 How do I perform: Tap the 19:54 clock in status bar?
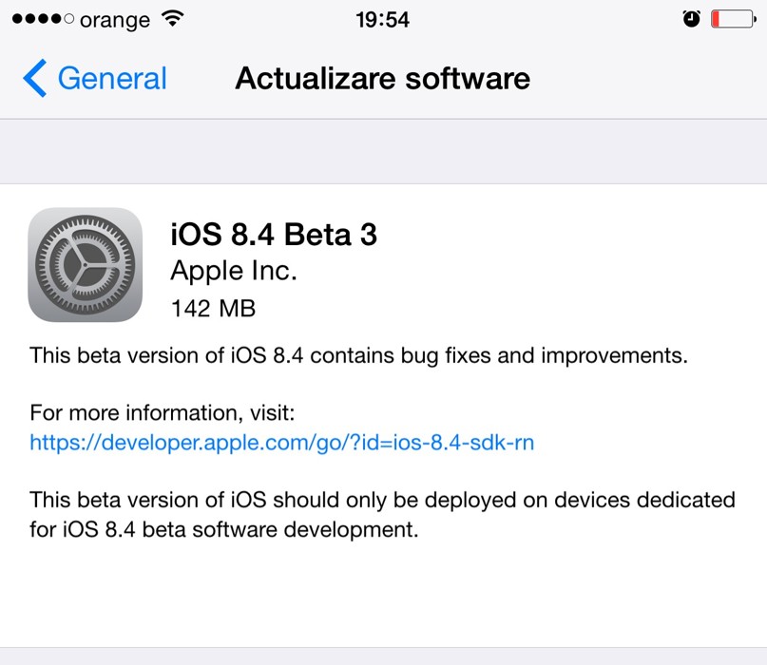[x=382, y=19]
